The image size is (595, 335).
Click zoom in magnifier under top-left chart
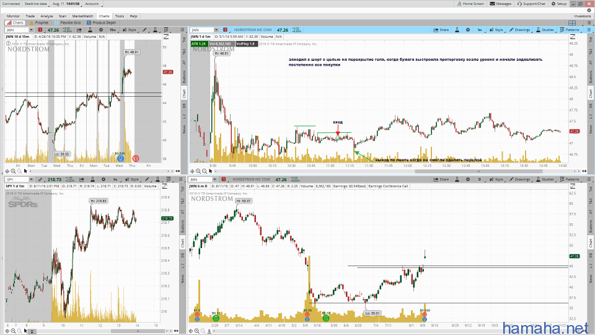(x=13, y=171)
